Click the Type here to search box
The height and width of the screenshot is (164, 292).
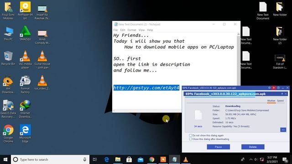coord(50,159)
